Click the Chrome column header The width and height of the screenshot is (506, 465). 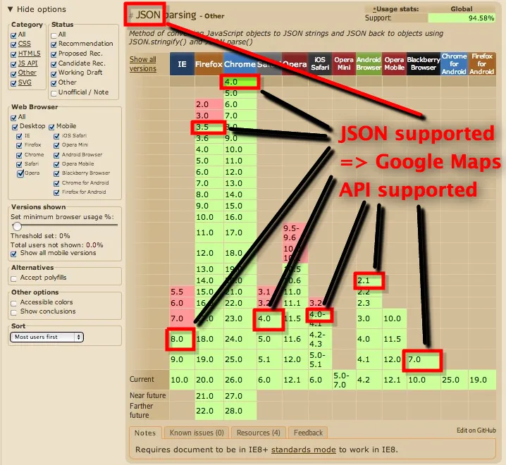pos(240,64)
